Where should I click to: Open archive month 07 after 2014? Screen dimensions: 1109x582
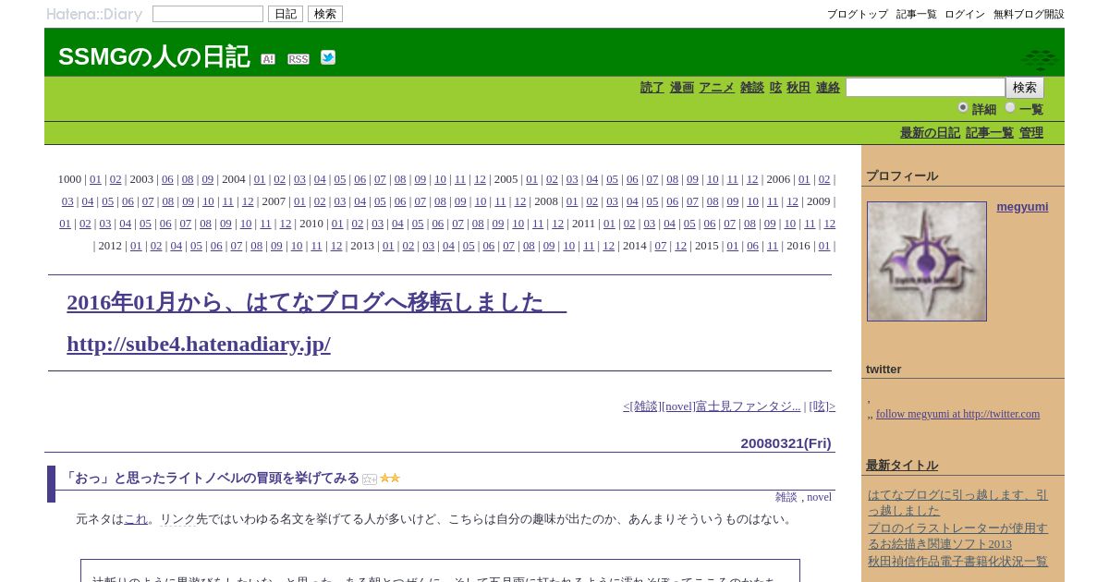click(x=661, y=246)
